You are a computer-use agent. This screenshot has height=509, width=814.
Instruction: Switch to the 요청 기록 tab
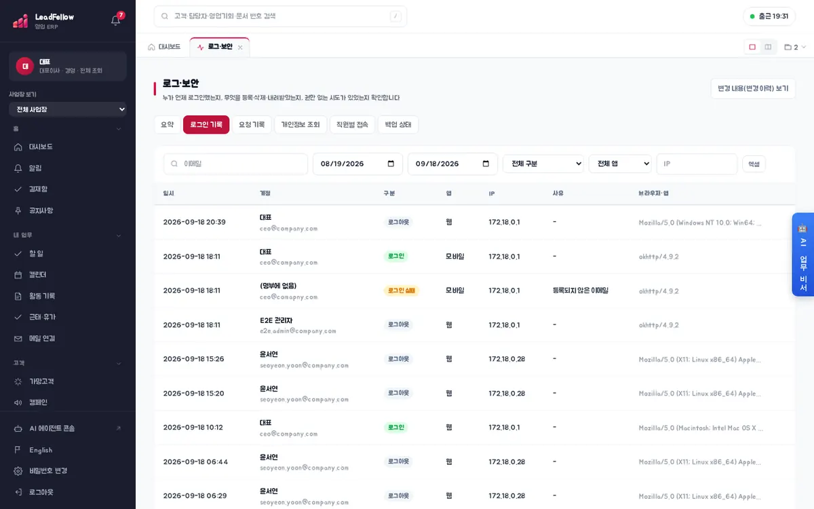[x=252, y=125]
